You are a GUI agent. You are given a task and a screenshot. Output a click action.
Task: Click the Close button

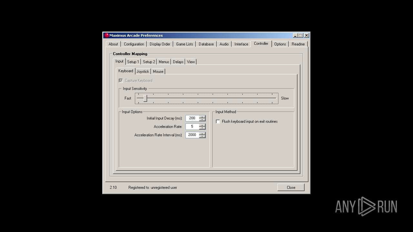291,188
